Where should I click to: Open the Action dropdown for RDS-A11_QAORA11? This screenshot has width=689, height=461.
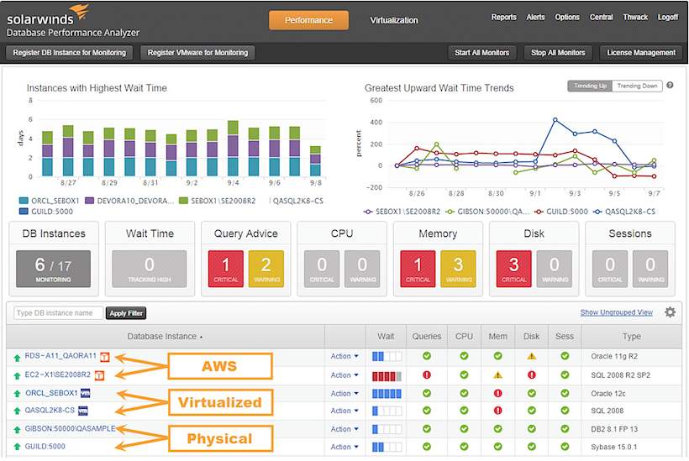click(x=344, y=356)
